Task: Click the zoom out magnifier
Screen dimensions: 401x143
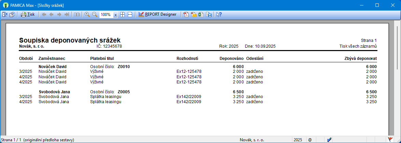Action: point(95,15)
